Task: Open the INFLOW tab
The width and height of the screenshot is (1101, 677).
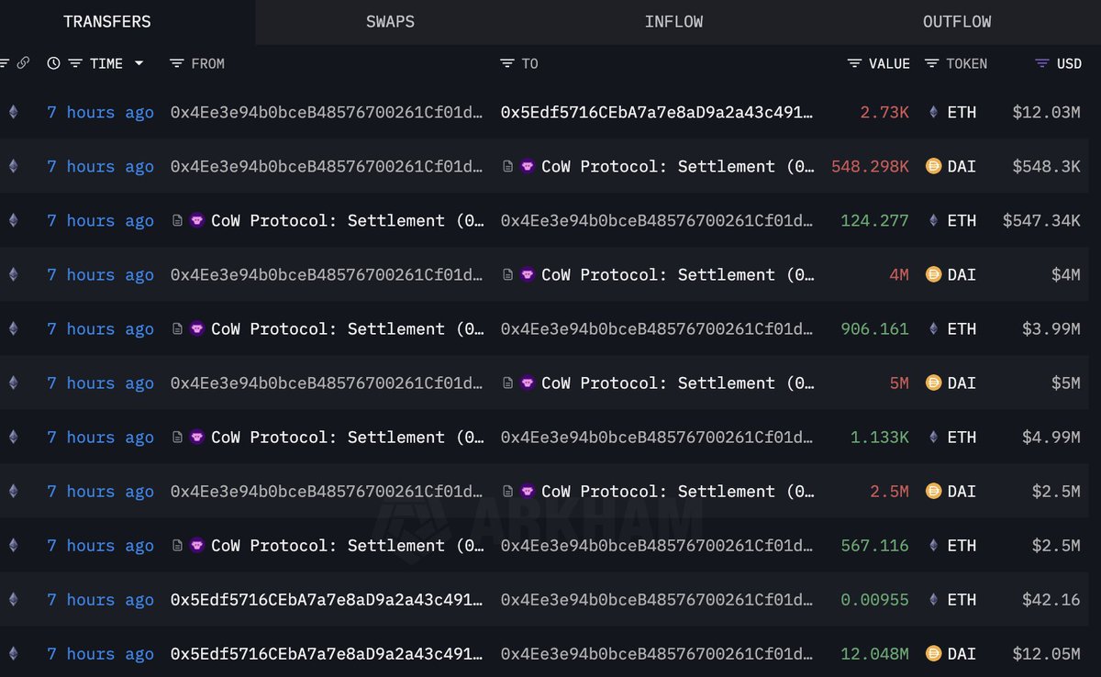Action: tap(673, 22)
